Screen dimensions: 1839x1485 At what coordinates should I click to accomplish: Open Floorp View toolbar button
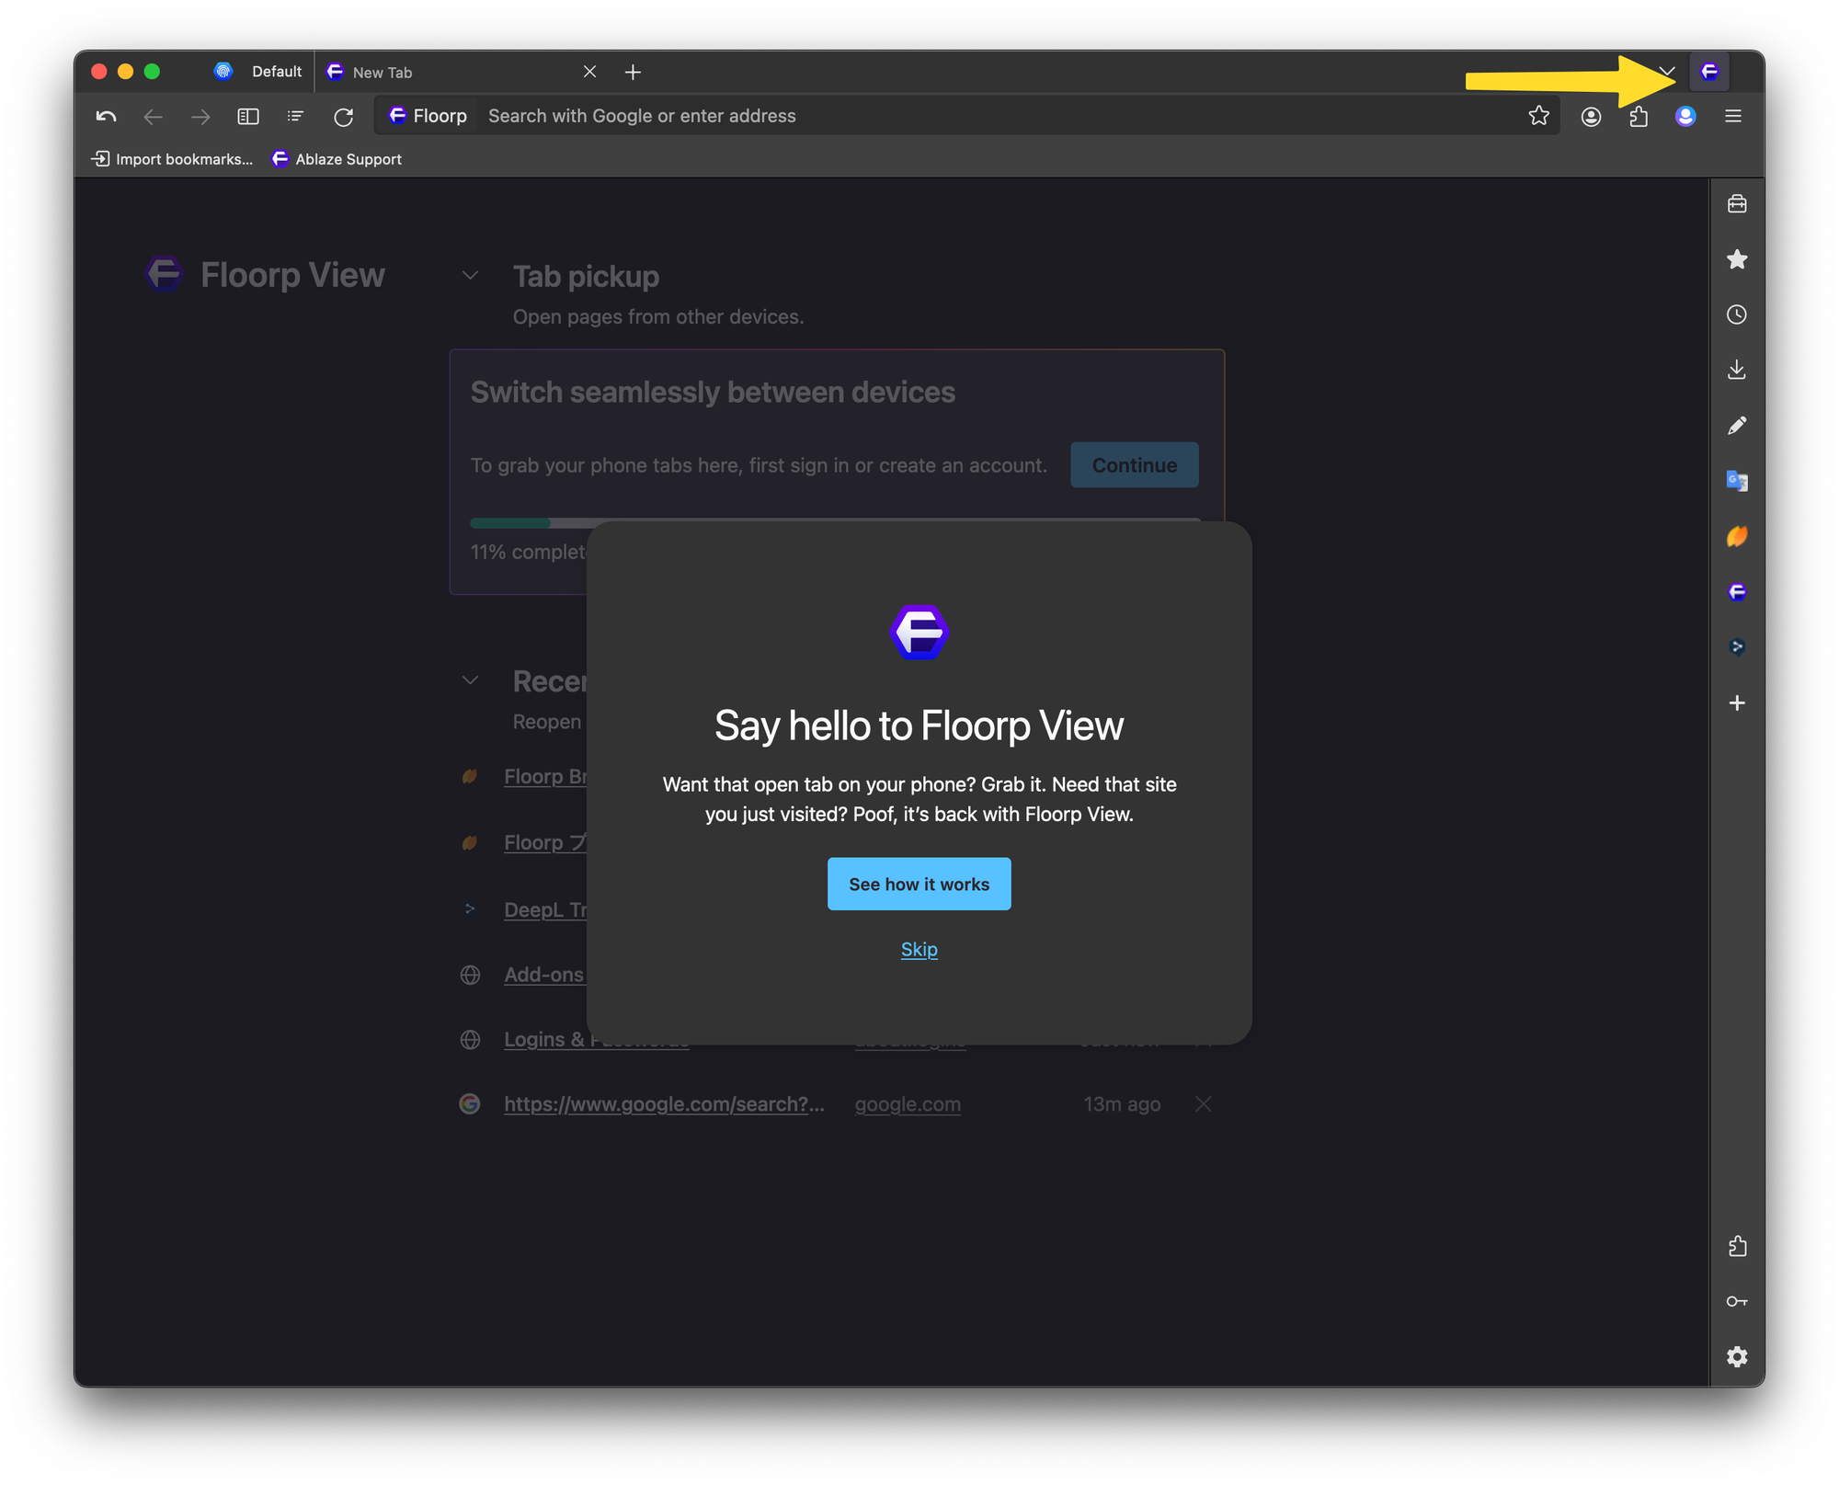pyautogui.click(x=1709, y=72)
